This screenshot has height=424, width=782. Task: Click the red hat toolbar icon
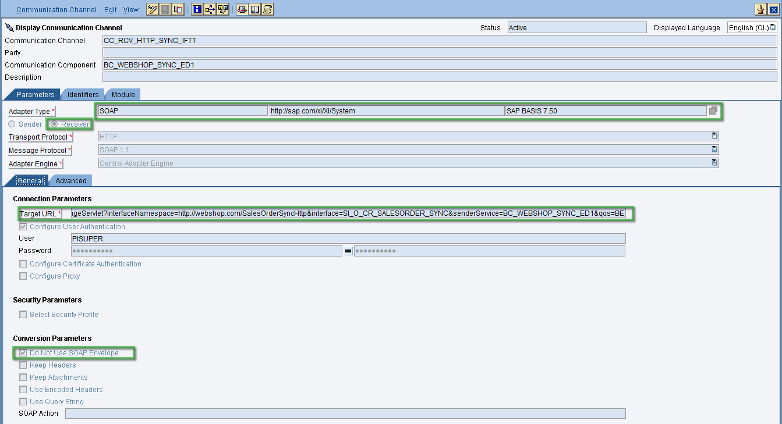[242, 9]
